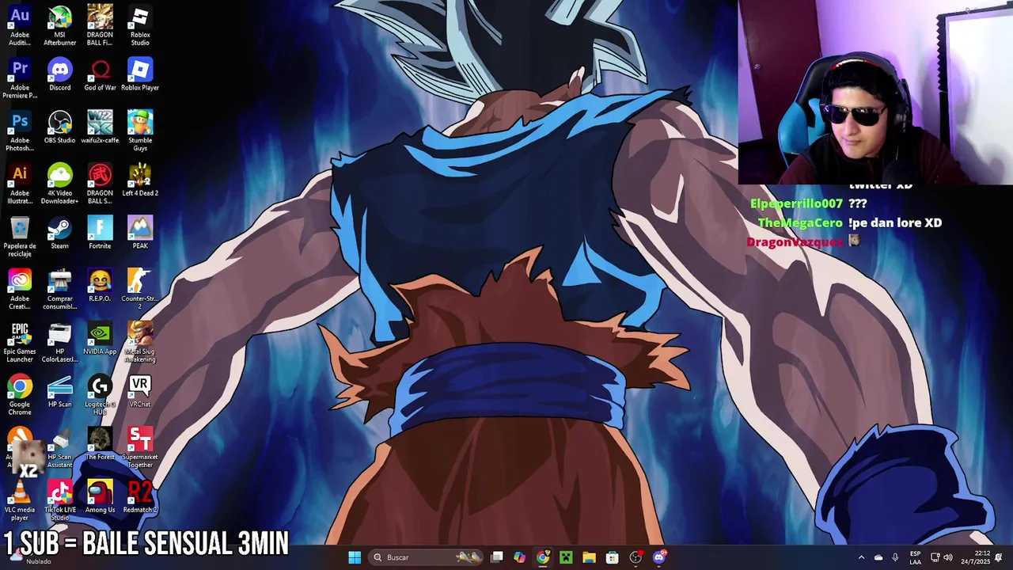The image size is (1013, 570).
Task: Open Roblox Studio shortcut
Action: [140, 25]
